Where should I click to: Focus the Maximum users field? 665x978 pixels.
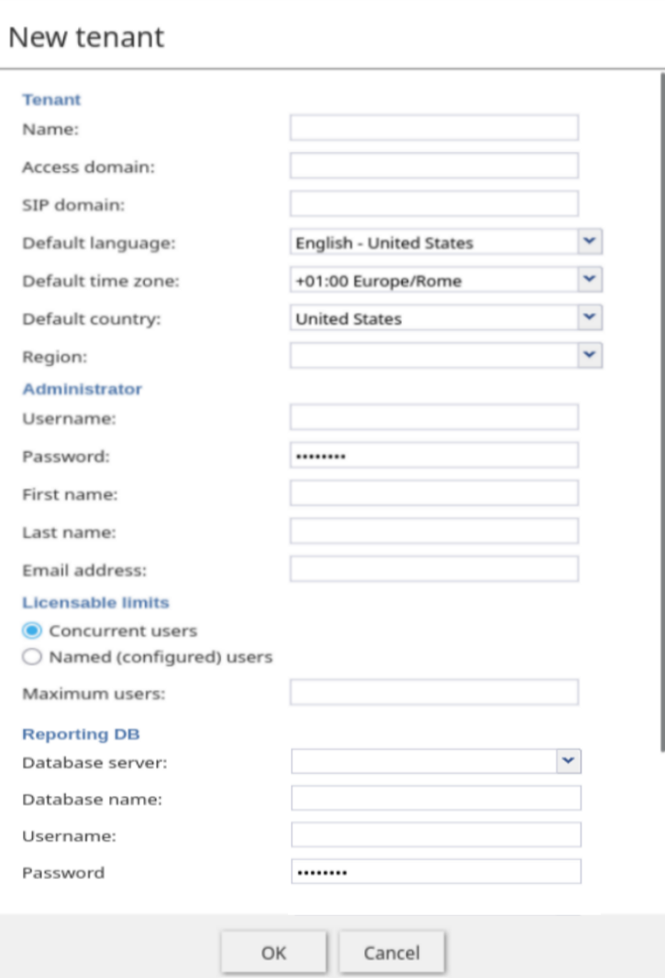click(x=434, y=692)
